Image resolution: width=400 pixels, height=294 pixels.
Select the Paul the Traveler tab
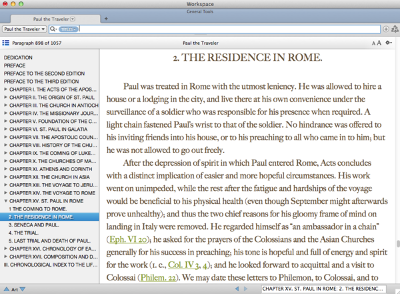55,19
